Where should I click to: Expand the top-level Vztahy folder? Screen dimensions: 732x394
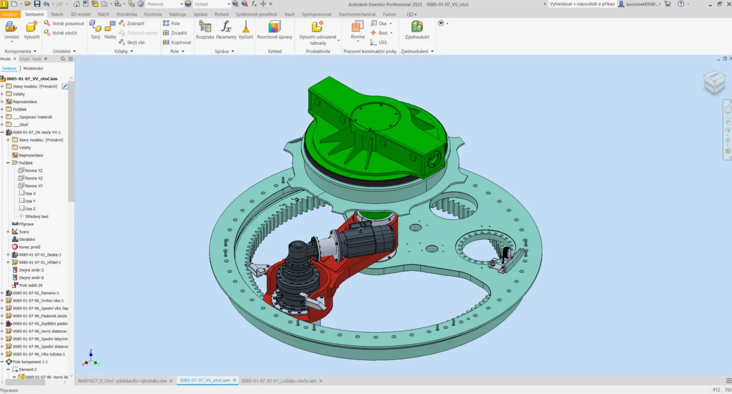point(2,94)
